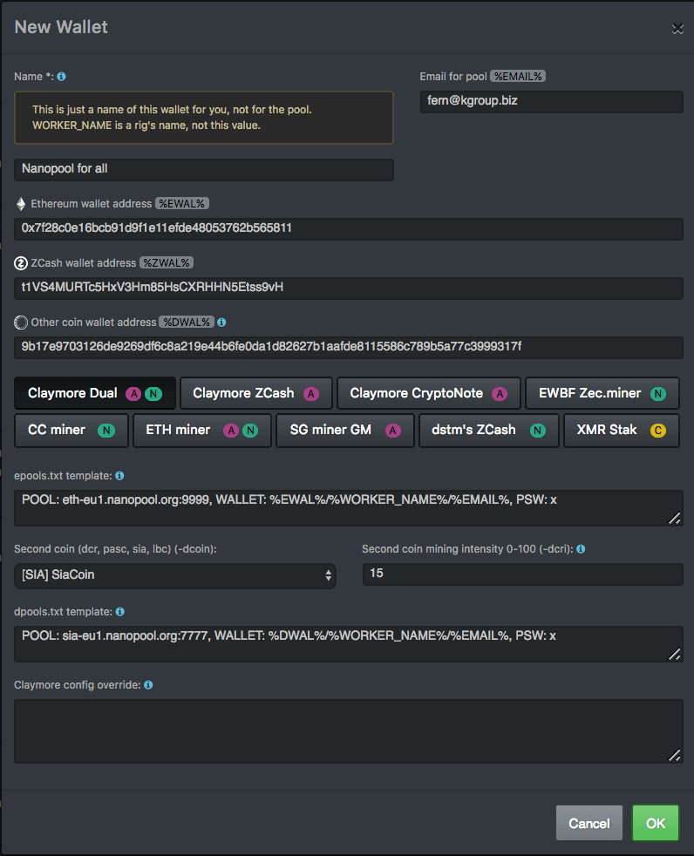This screenshot has width=694, height=856.
Task: Click the mining intensity field showing 15
Action: tap(522, 574)
